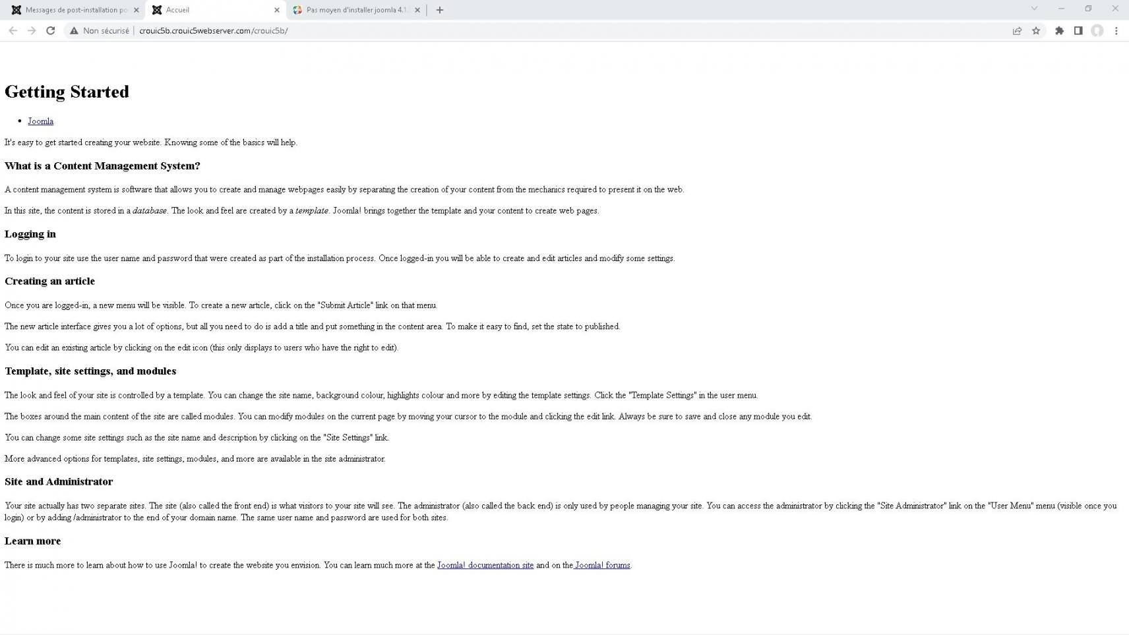Go back to the previous page

point(13,30)
